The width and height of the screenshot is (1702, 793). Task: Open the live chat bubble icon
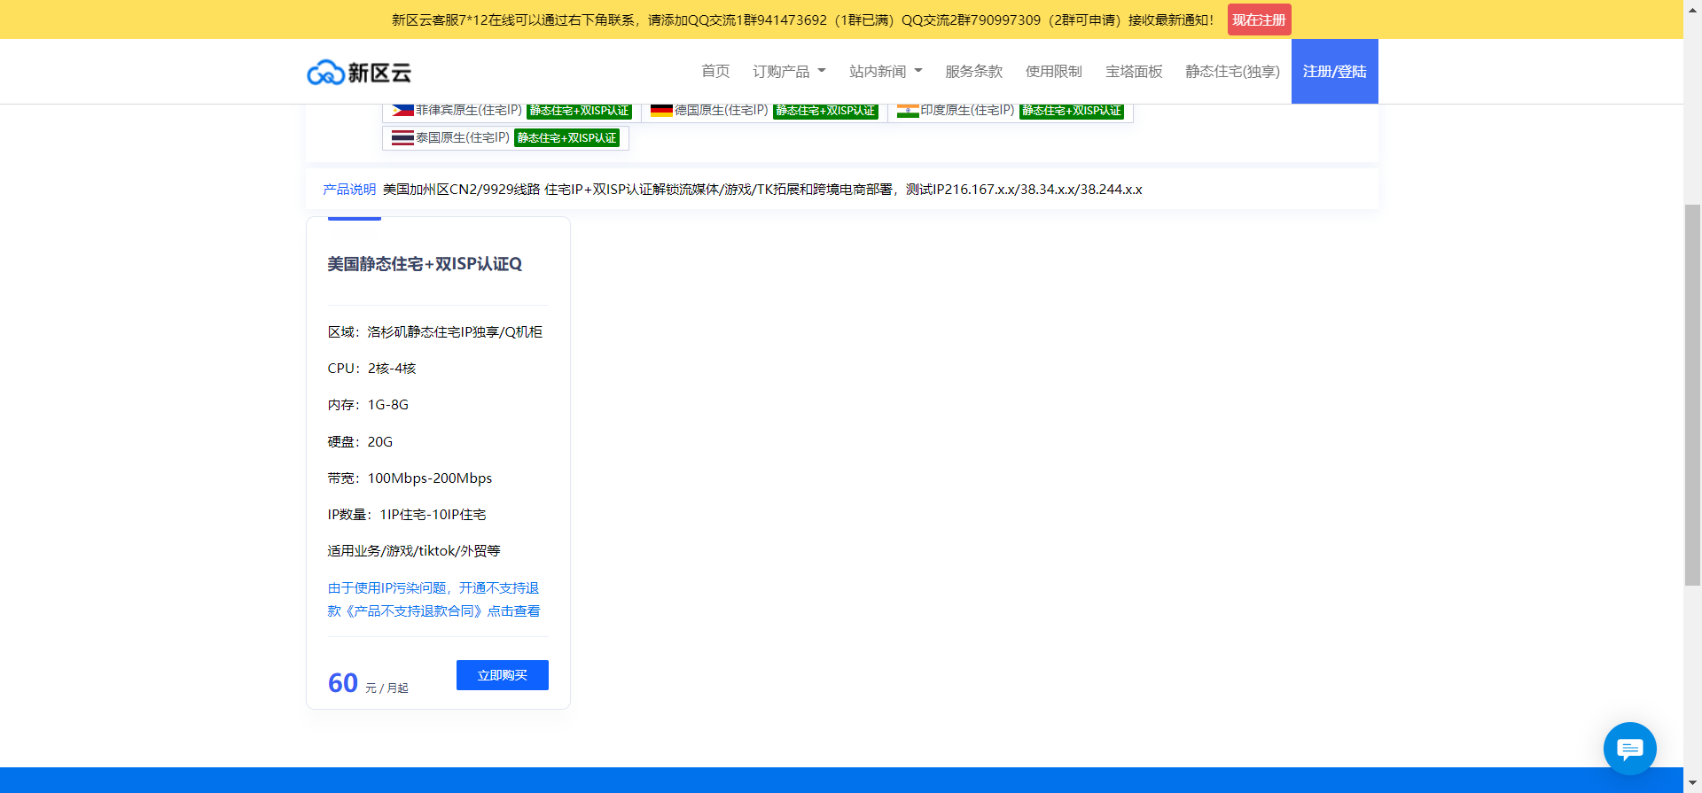[1629, 749]
